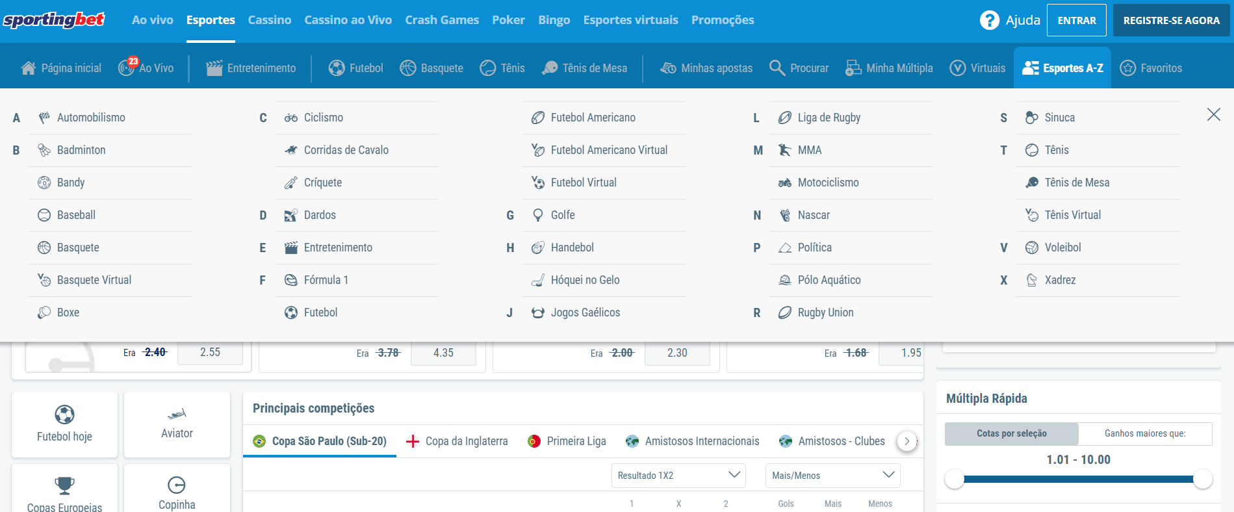Image resolution: width=1234 pixels, height=512 pixels.
Task: Click the Jogos Gaélicos icon
Action: [x=538, y=313]
